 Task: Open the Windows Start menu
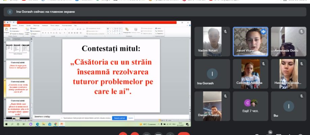point(6,124)
